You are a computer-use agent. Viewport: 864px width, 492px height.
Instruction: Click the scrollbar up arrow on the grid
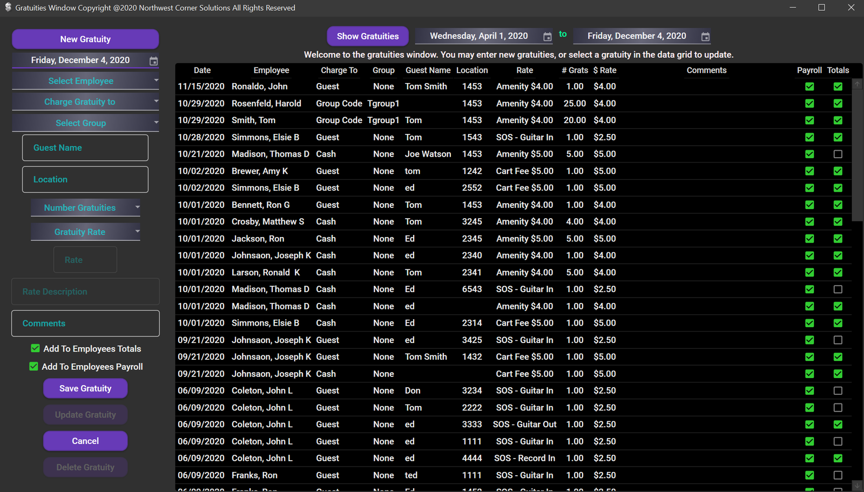tap(857, 84)
